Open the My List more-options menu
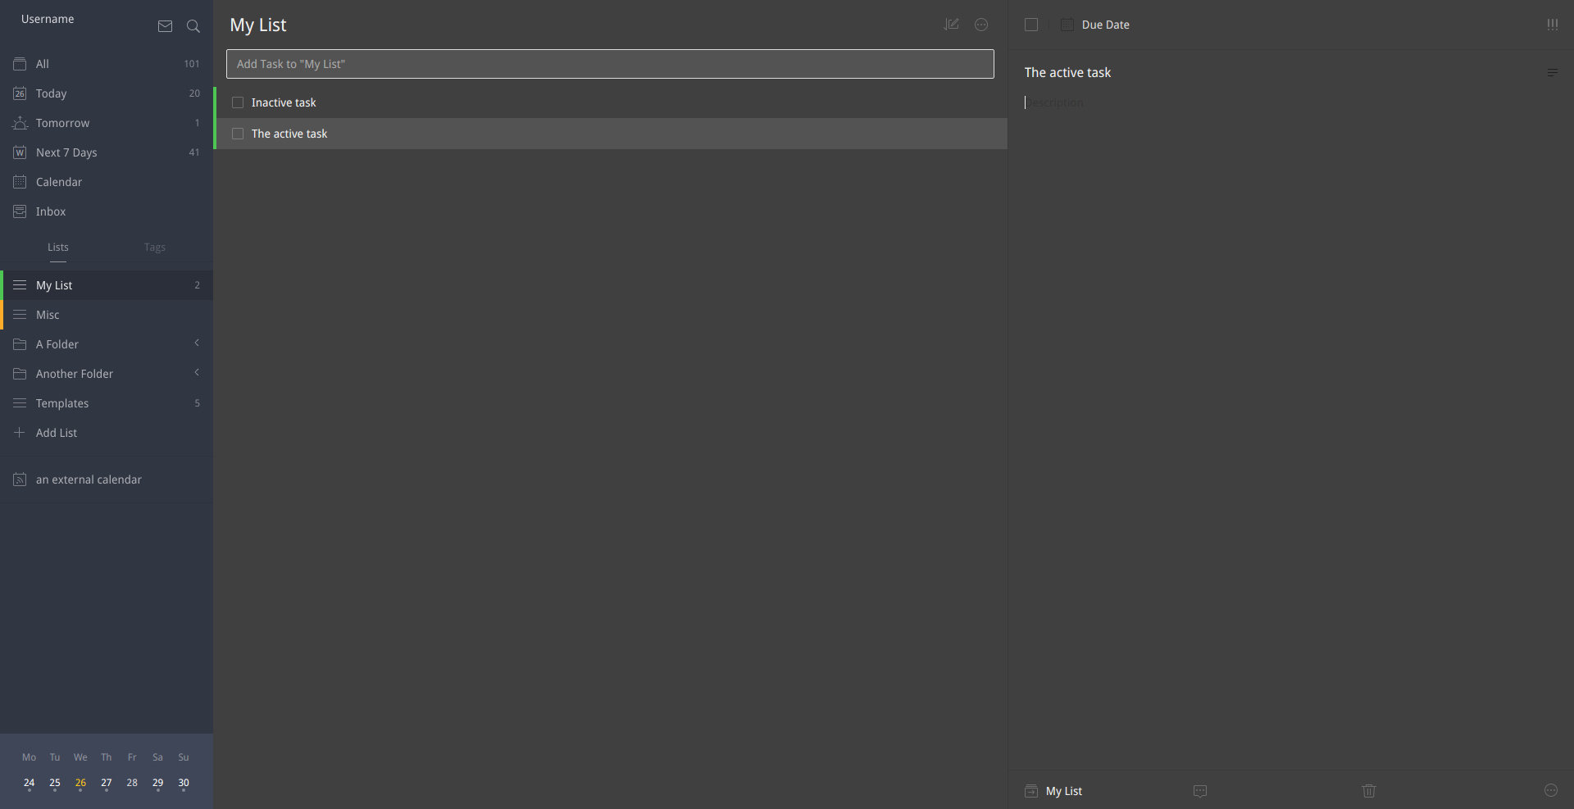This screenshot has width=1574, height=809. 981,25
